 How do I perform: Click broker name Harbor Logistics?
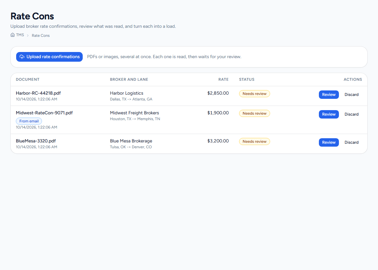click(x=127, y=93)
